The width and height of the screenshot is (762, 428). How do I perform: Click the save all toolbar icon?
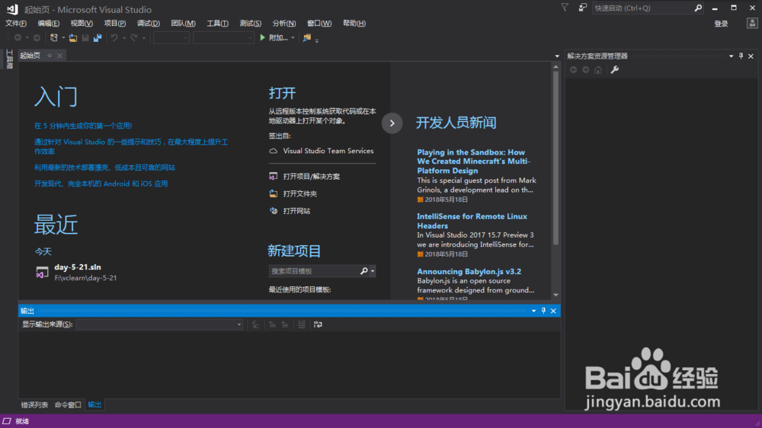point(98,38)
